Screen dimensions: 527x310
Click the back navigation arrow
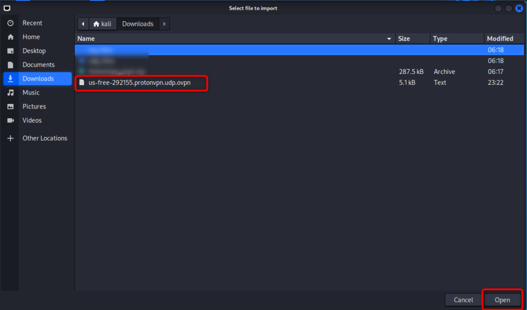coord(83,23)
